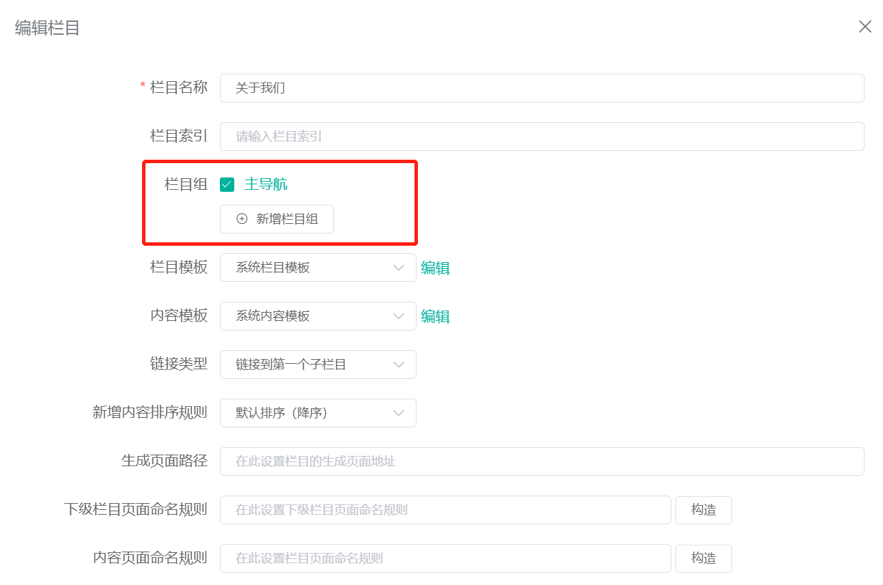Click 构造 next to 内容页面命名规则
Screen dimensions: 883x585
click(703, 558)
